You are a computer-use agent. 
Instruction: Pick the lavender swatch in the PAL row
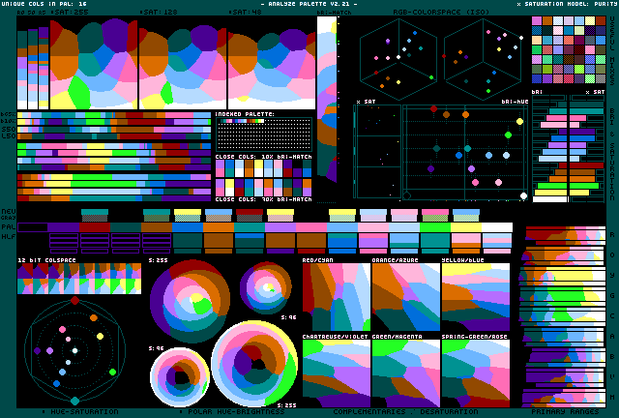coord(280,227)
